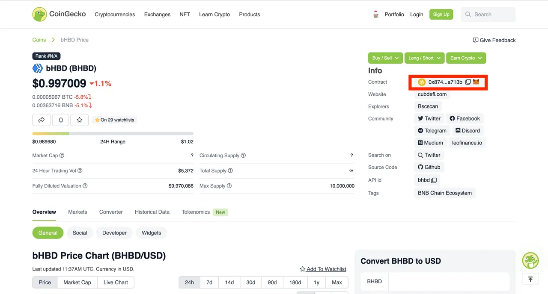
Task: Click the share arrow icon
Action: (x=42, y=120)
